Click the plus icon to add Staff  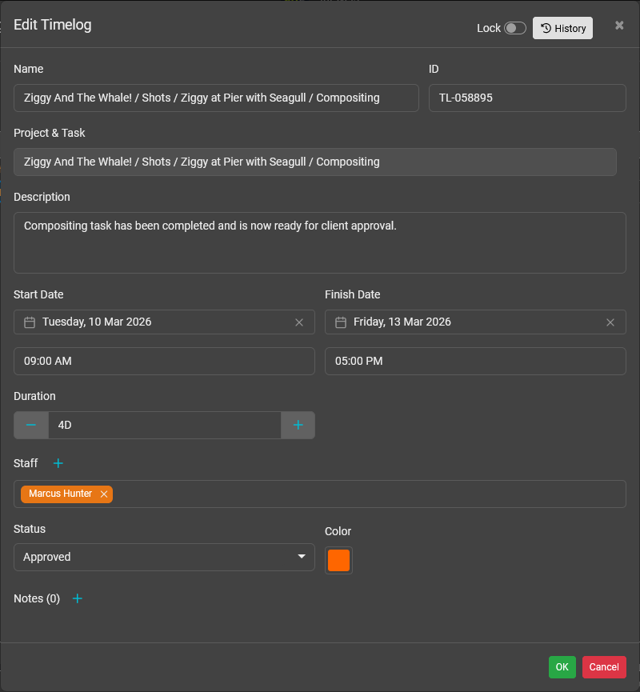click(x=58, y=463)
